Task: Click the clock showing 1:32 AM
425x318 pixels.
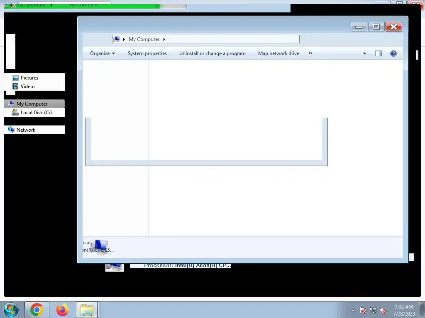Action: point(404,310)
